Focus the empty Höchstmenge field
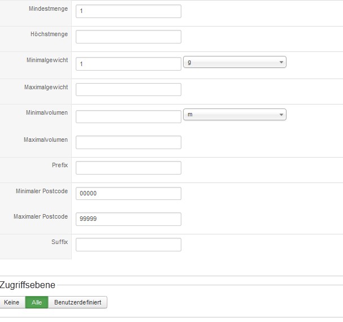 128,37
